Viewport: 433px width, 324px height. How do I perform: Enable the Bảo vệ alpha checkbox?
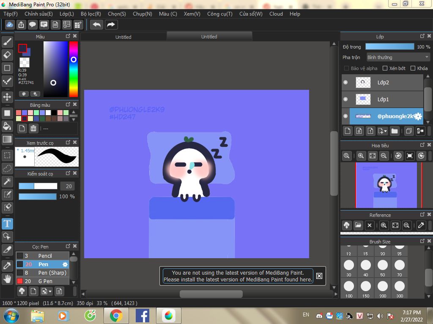[x=346, y=68]
